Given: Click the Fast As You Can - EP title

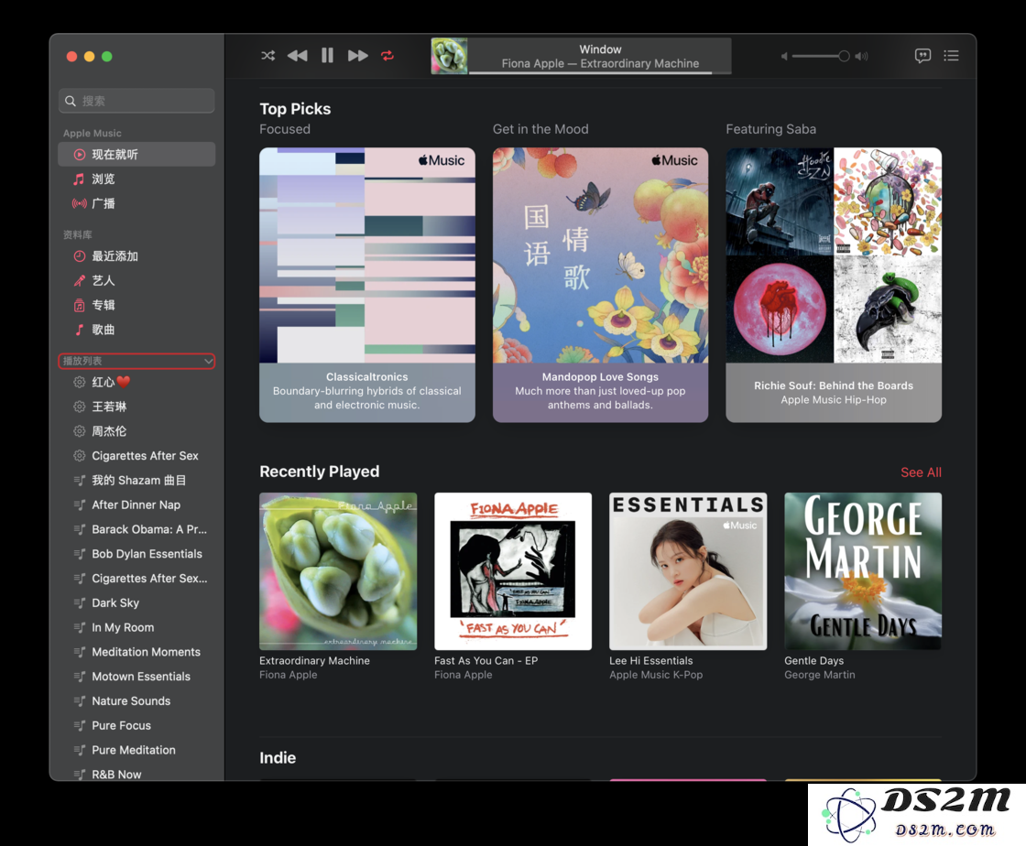Looking at the screenshot, I should tap(486, 660).
